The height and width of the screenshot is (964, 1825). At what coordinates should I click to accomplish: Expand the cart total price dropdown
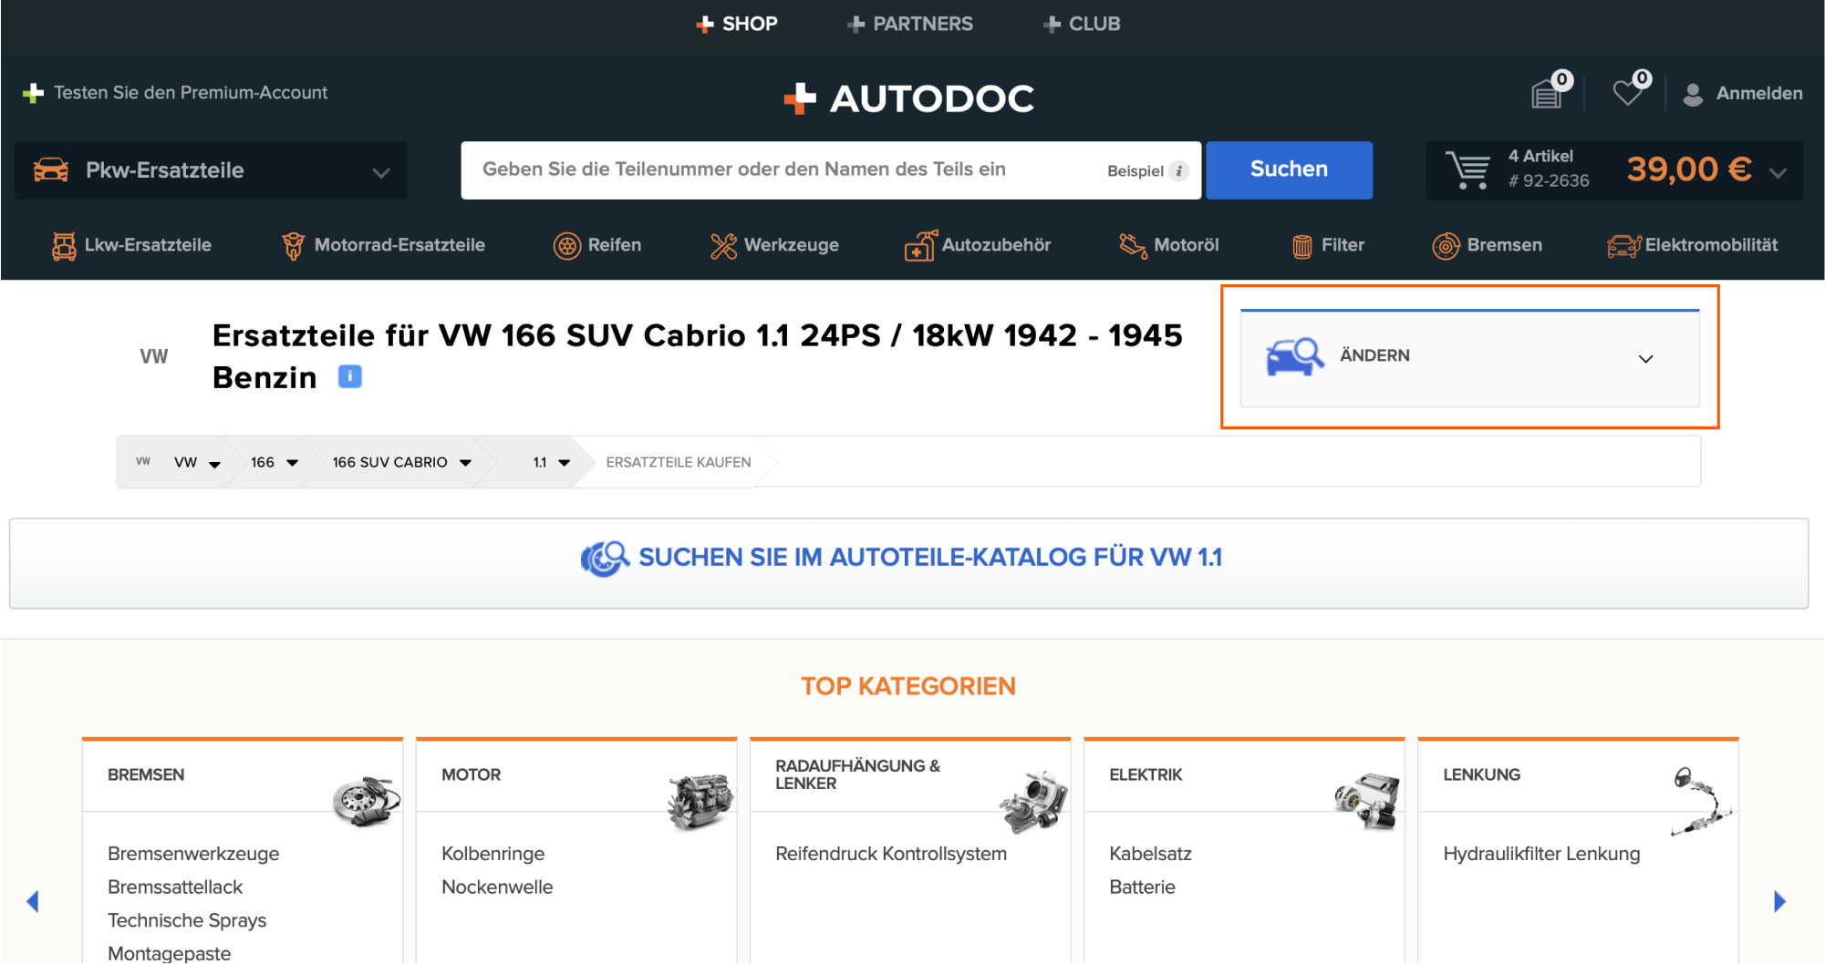[x=1778, y=171]
